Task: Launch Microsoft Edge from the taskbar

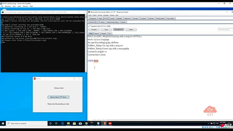Action: coord(63,123)
